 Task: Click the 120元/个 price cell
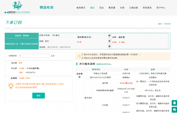point(126,98)
